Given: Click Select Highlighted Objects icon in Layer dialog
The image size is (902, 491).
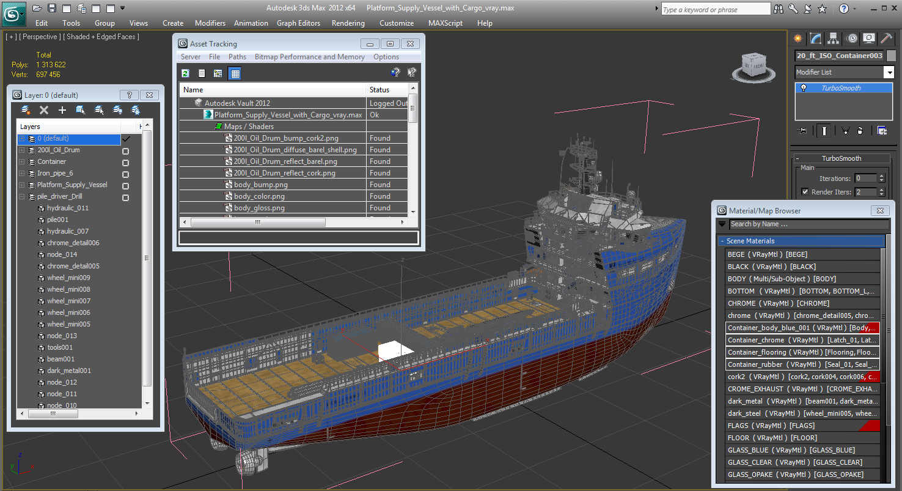Looking at the screenshot, I should (x=81, y=110).
